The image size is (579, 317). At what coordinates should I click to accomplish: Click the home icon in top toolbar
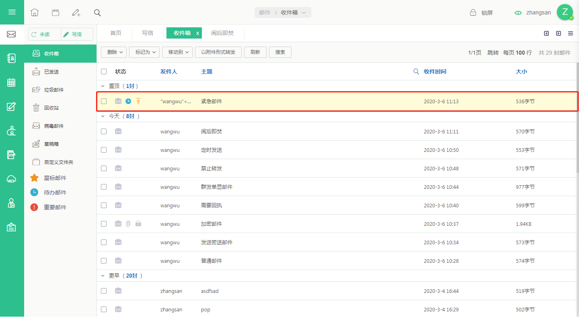(x=35, y=12)
